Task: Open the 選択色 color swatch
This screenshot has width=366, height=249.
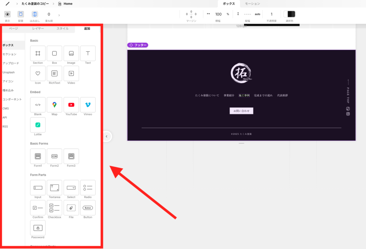Action: 290,14
